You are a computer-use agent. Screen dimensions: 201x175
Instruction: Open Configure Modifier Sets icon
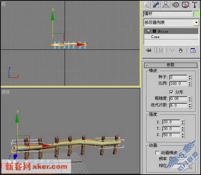point(193,50)
